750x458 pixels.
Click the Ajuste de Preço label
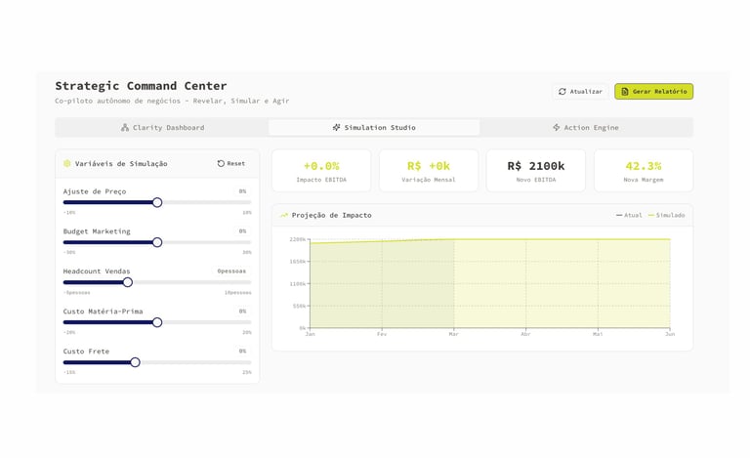pos(95,191)
